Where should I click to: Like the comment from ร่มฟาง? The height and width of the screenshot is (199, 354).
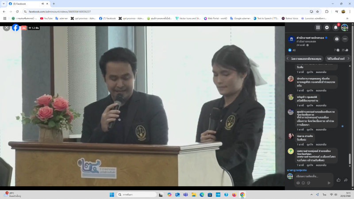(x=310, y=145)
